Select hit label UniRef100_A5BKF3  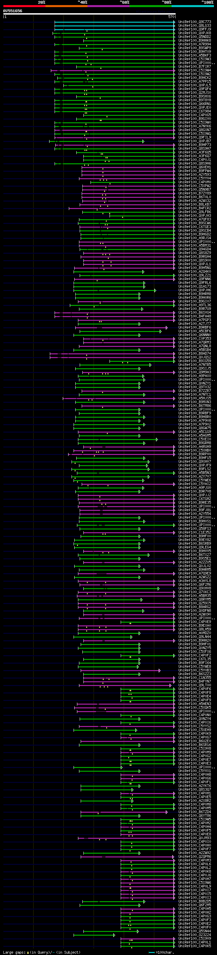point(195,55)
